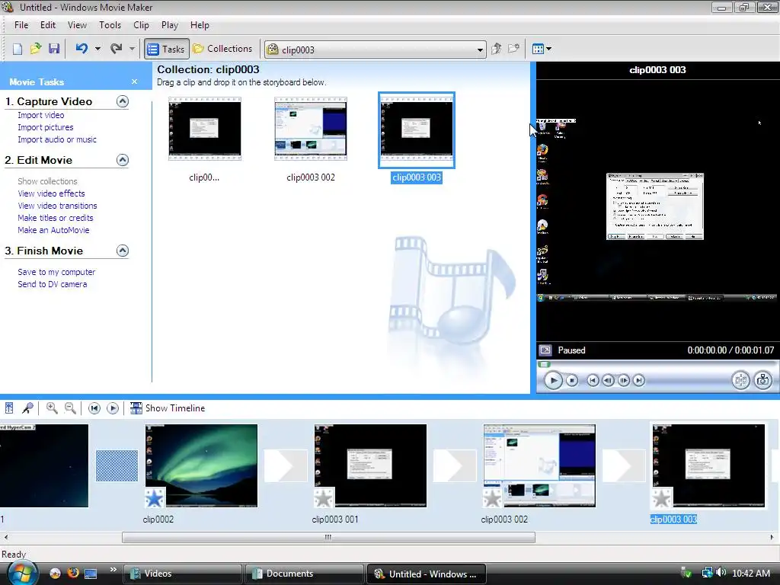This screenshot has height=585, width=780.
Task: Open the Tools menu
Action: point(110,25)
